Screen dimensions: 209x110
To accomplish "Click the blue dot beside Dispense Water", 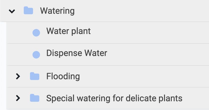I will point(36,55).
